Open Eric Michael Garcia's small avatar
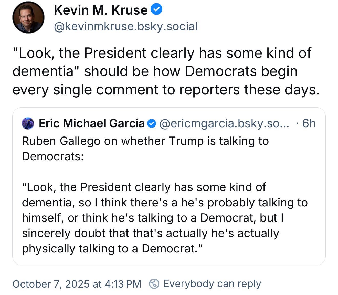338x295 pixels. (x=28, y=123)
